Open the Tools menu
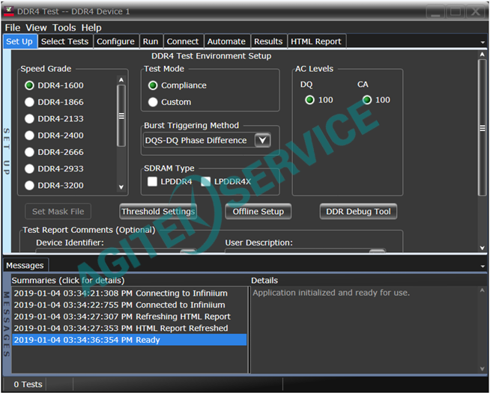490x393 pixels. coord(64,28)
